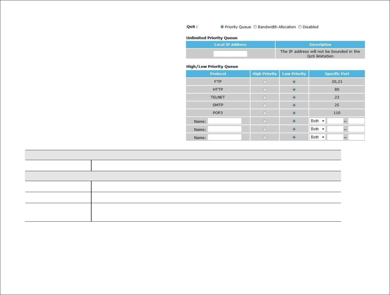Click end port field in second Name row
The image size is (390, 295).
356,129
